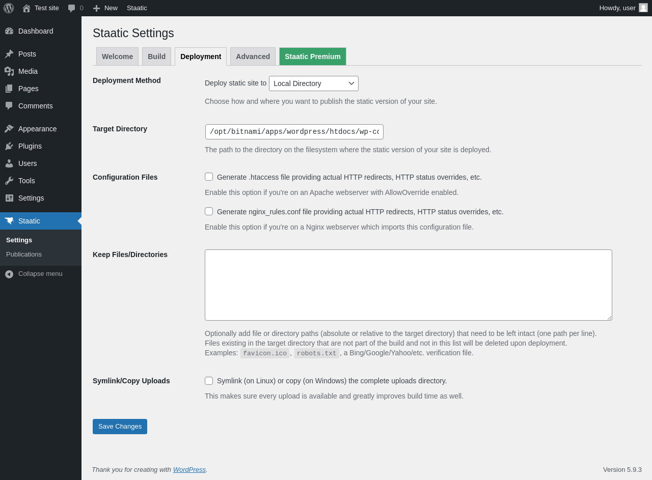Viewport: 652px width, 480px height.
Task: Focus the Target Directory path field
Action: [294, 132]
